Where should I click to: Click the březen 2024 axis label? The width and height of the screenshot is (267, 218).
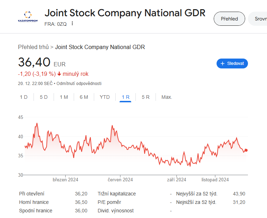(65, 180)
